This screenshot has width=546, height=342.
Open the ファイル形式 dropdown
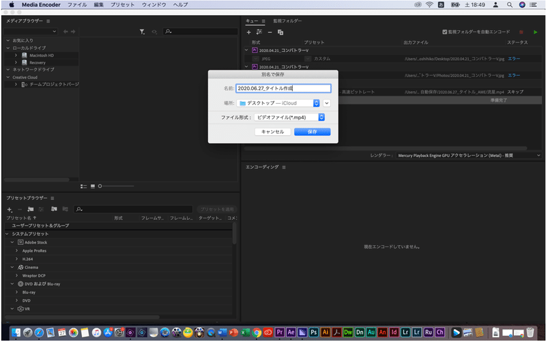tap(289, 117)
